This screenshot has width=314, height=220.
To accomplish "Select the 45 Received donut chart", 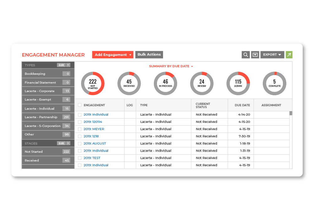I will tap(129, 83).
